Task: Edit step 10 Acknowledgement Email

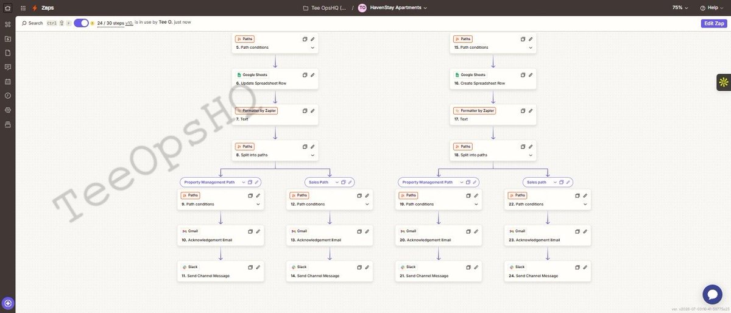Action: 258,231
